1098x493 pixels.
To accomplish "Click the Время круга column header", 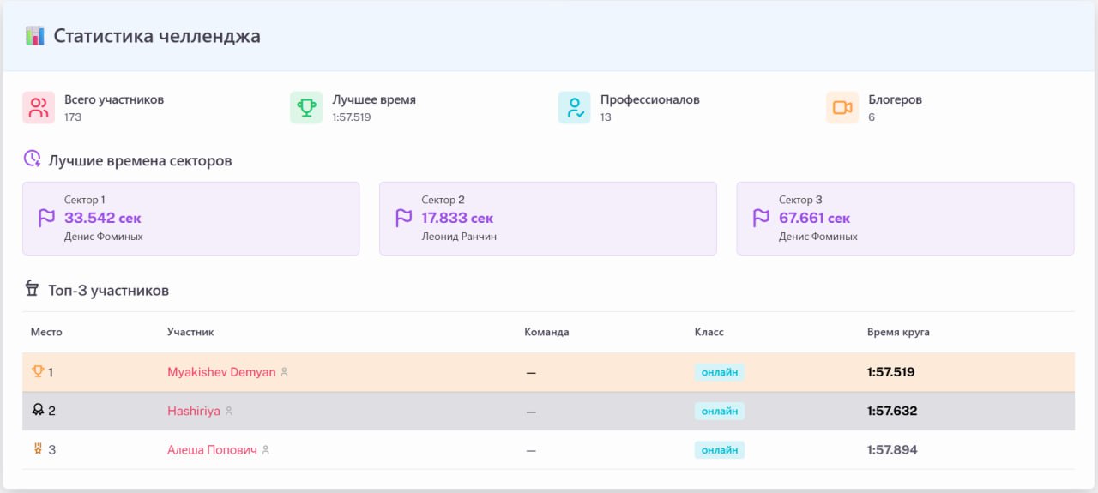I will click(x=898, y=332).
